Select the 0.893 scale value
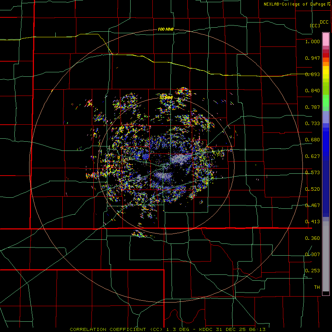 click(x=312, y=74)
